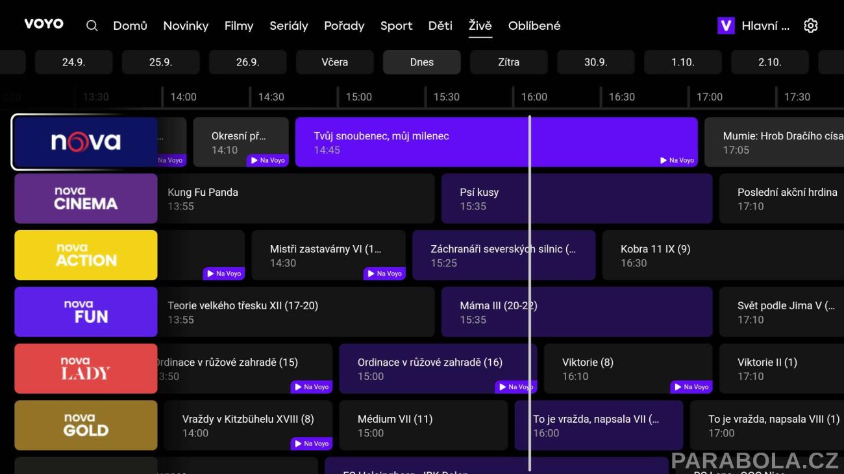
Task: Open Teorie velkého třesku XII program
Action: coord(296,312)
